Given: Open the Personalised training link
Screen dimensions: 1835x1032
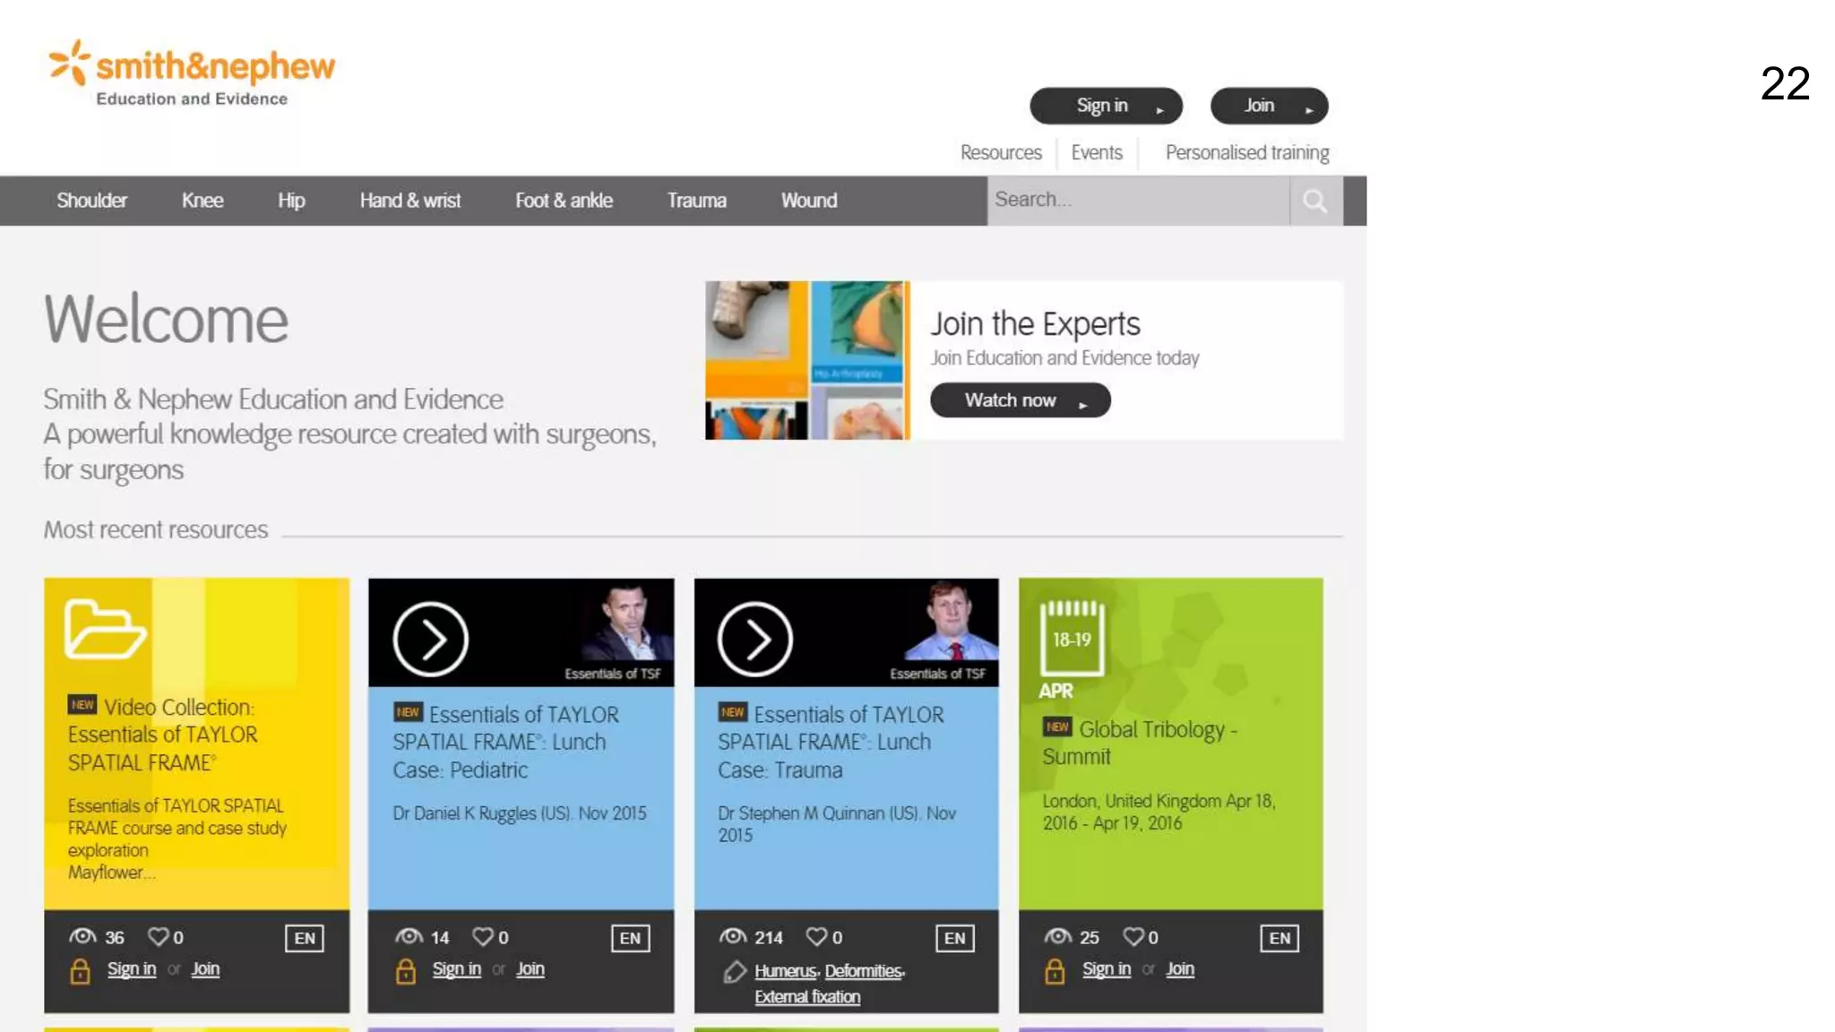Looking at the screenshot, I should (1246, 152).
